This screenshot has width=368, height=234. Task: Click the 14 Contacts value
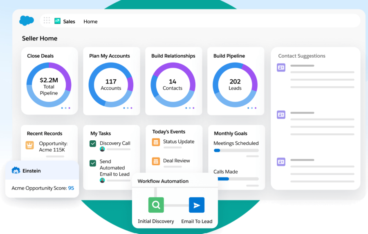pos(173,85)
